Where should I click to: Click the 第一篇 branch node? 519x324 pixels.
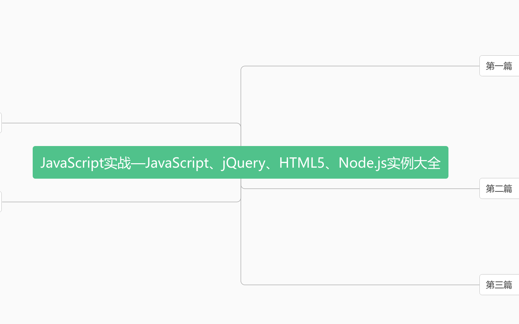(x=499, y=66)
